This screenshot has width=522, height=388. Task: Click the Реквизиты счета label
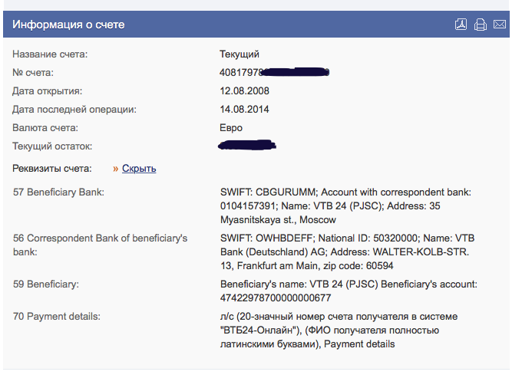52,169
